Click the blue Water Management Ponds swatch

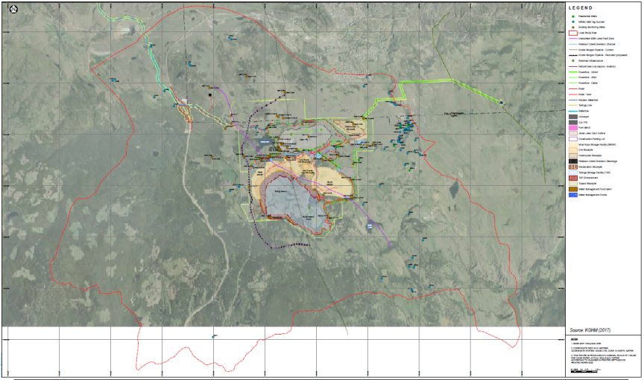[573, 195]
